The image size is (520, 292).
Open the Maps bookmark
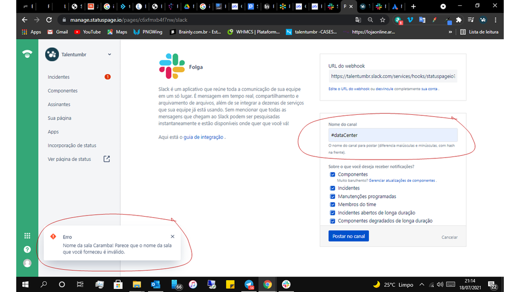point(118,32)
